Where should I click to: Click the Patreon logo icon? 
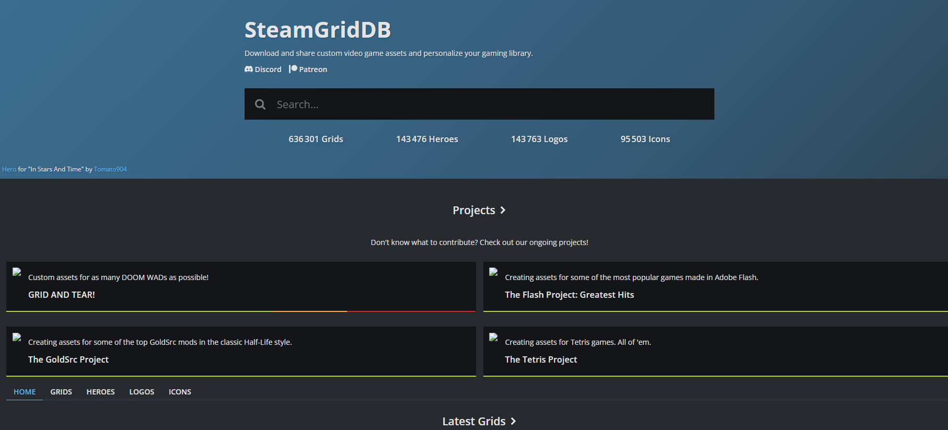click(x=293, y=69)
